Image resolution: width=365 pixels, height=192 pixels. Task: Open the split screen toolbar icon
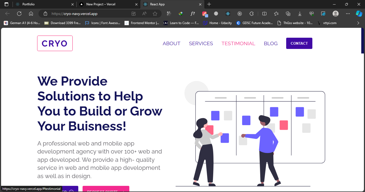click(x=265, y=13)
